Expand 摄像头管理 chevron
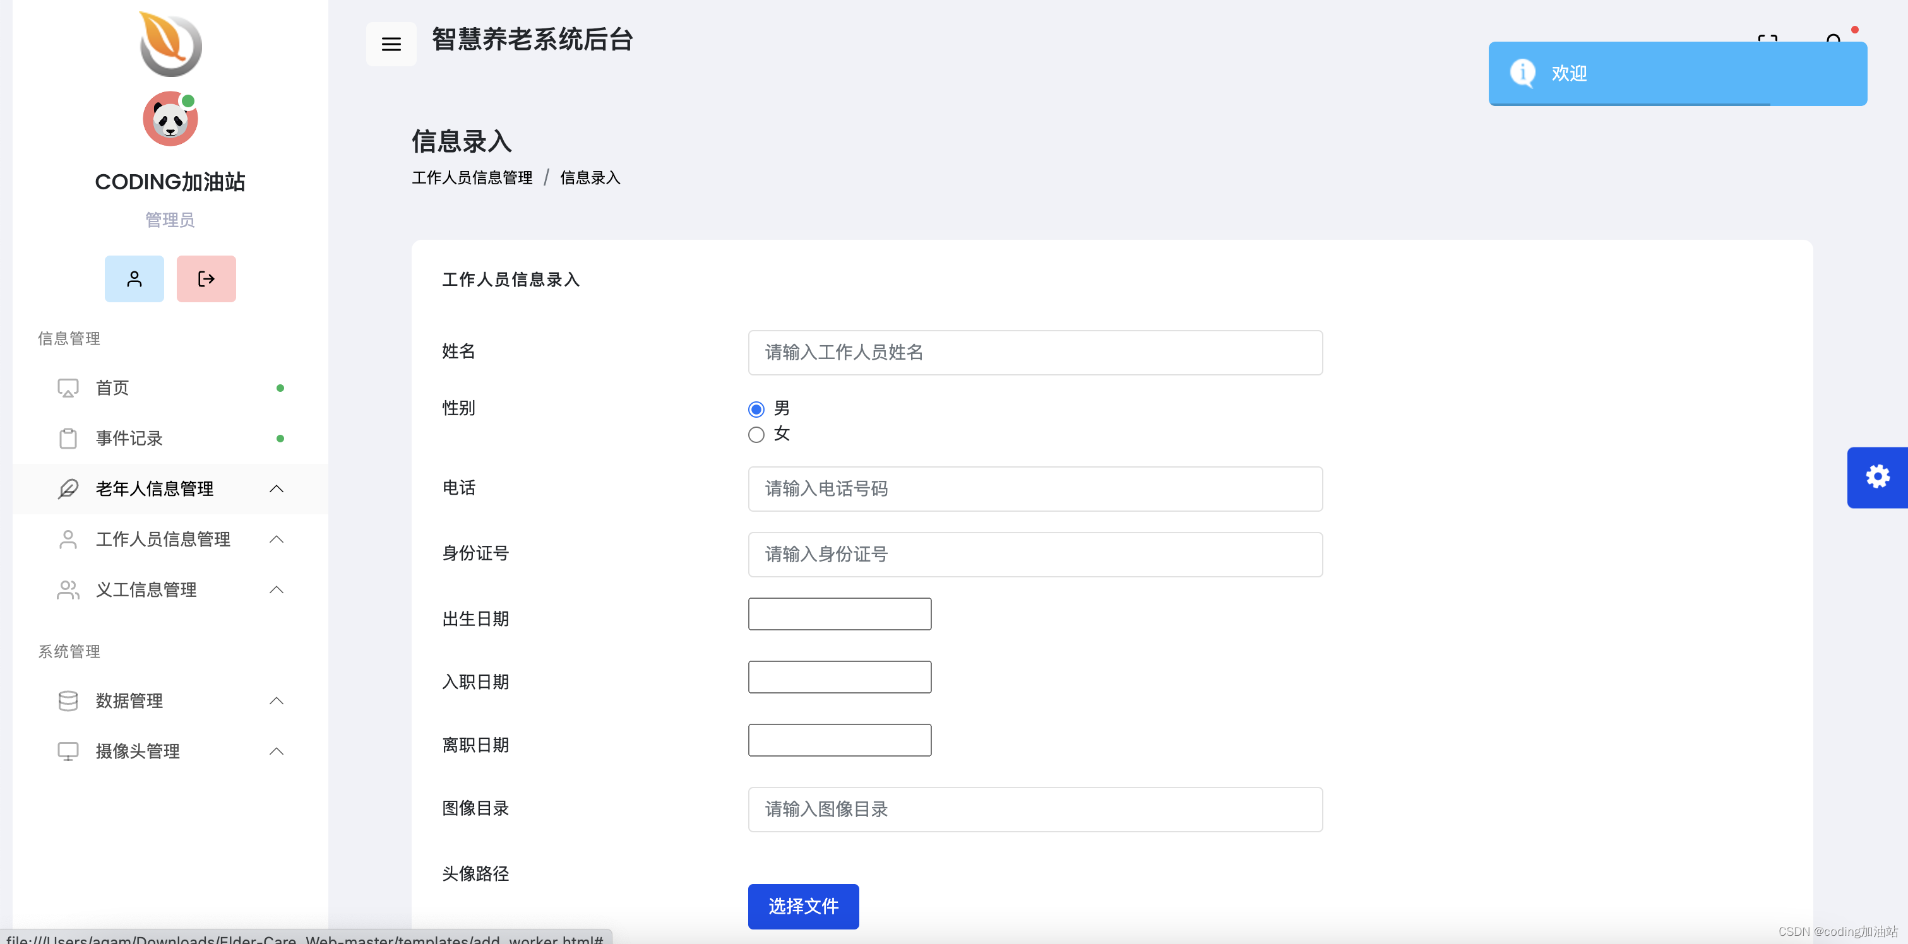The height and width of the screenshot is (944, 1908). click(277, 751)
